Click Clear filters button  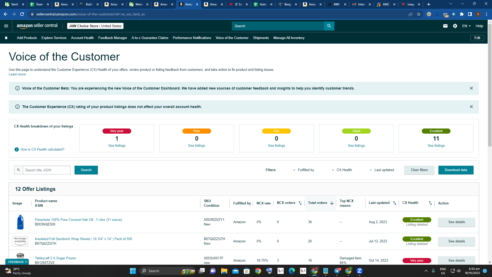coord(419,170)
